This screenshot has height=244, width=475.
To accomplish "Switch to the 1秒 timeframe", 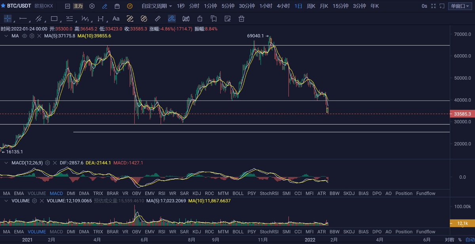I will (x=180, y=6).
